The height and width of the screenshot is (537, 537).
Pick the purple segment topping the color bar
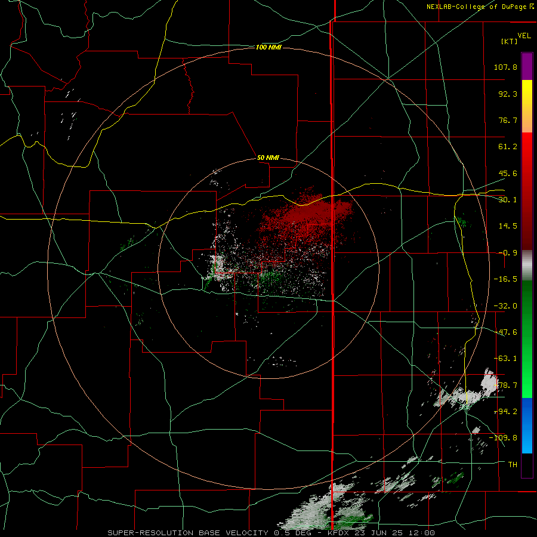tap(527, 66)
